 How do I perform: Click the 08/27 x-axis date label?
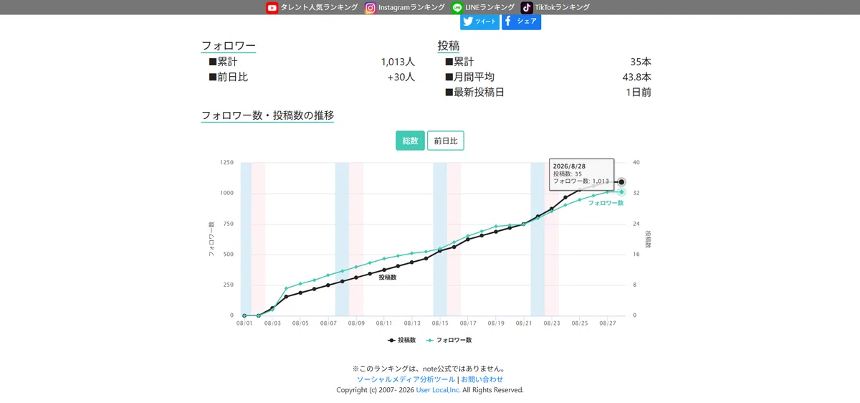click(607, 323)
